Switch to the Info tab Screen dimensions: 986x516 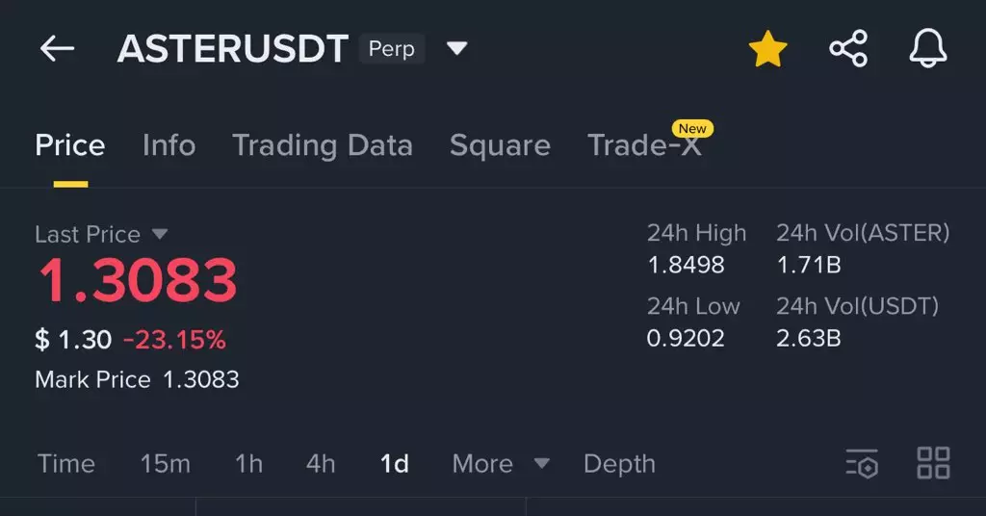tap(169, 145)
